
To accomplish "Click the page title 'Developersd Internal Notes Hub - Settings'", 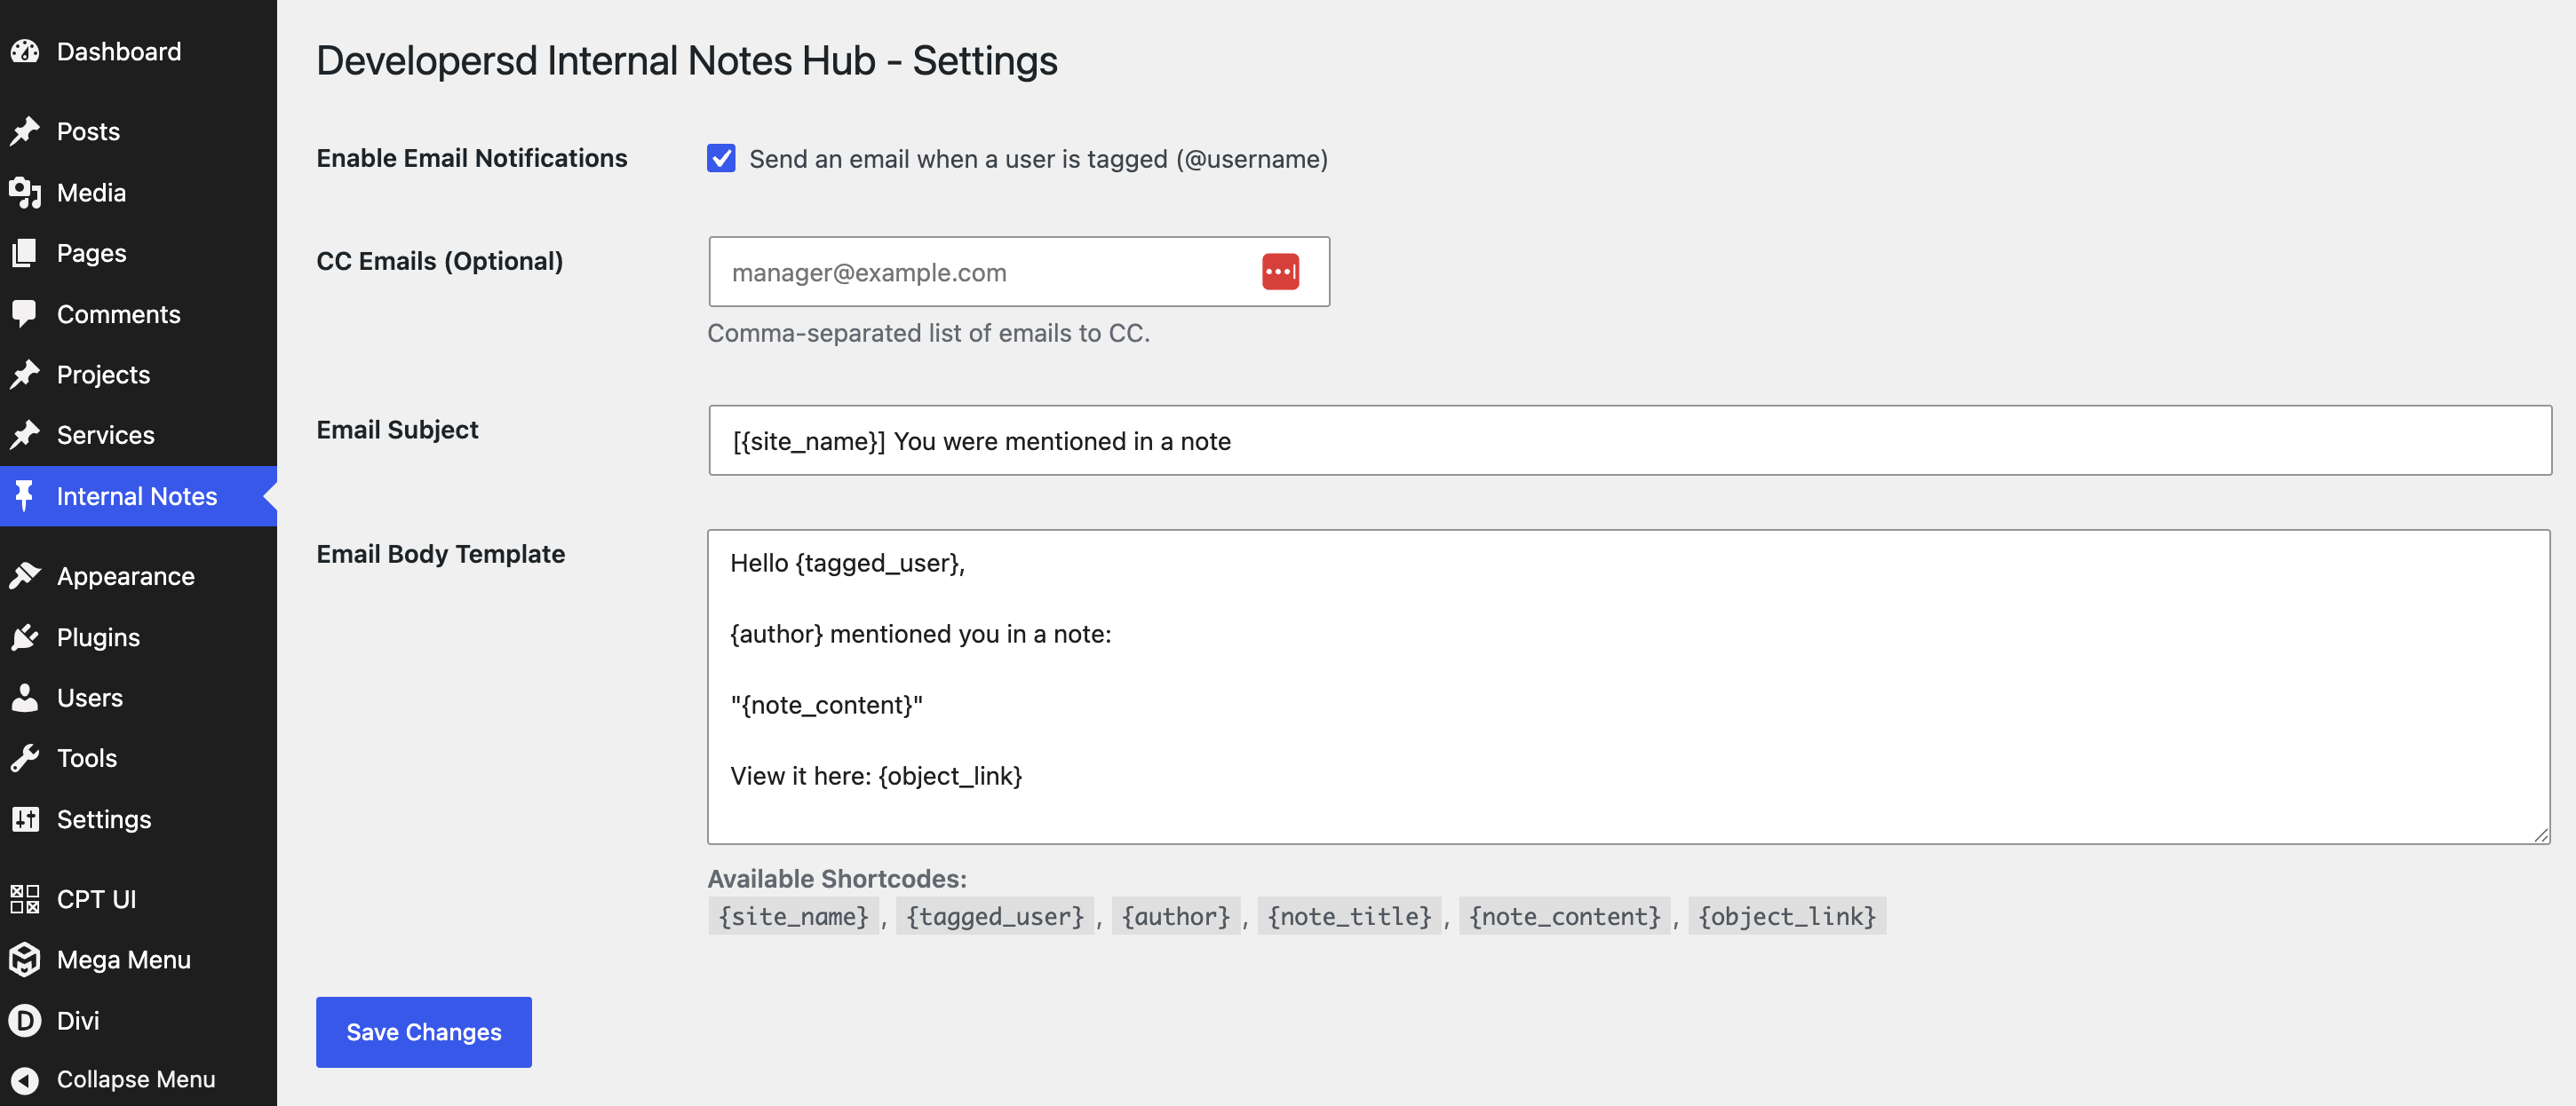I will pyautogui.click(x=687, y=61).
